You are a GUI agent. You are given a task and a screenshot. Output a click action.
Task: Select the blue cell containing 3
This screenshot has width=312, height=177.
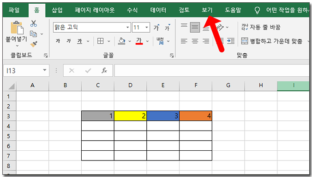click(163, 116)
